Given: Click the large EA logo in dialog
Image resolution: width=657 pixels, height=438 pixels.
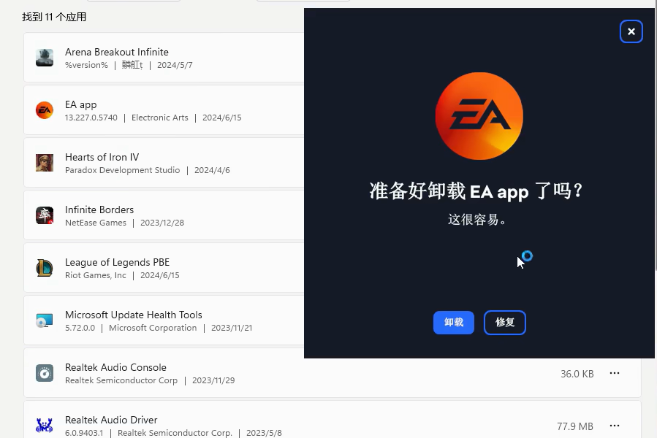Looking at the screenshot, I should [x=479, y=116].
